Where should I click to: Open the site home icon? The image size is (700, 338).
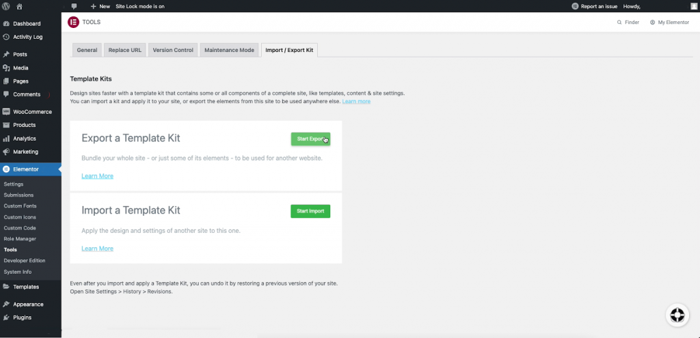coord(19,6)
